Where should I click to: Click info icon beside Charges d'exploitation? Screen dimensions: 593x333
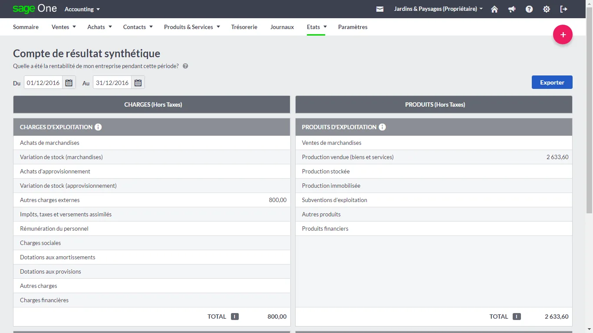coord(98,127)
